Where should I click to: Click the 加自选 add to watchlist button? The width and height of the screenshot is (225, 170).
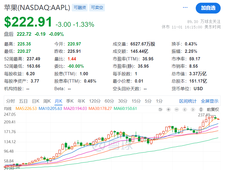pyautogui.click(x=208, y=8)
